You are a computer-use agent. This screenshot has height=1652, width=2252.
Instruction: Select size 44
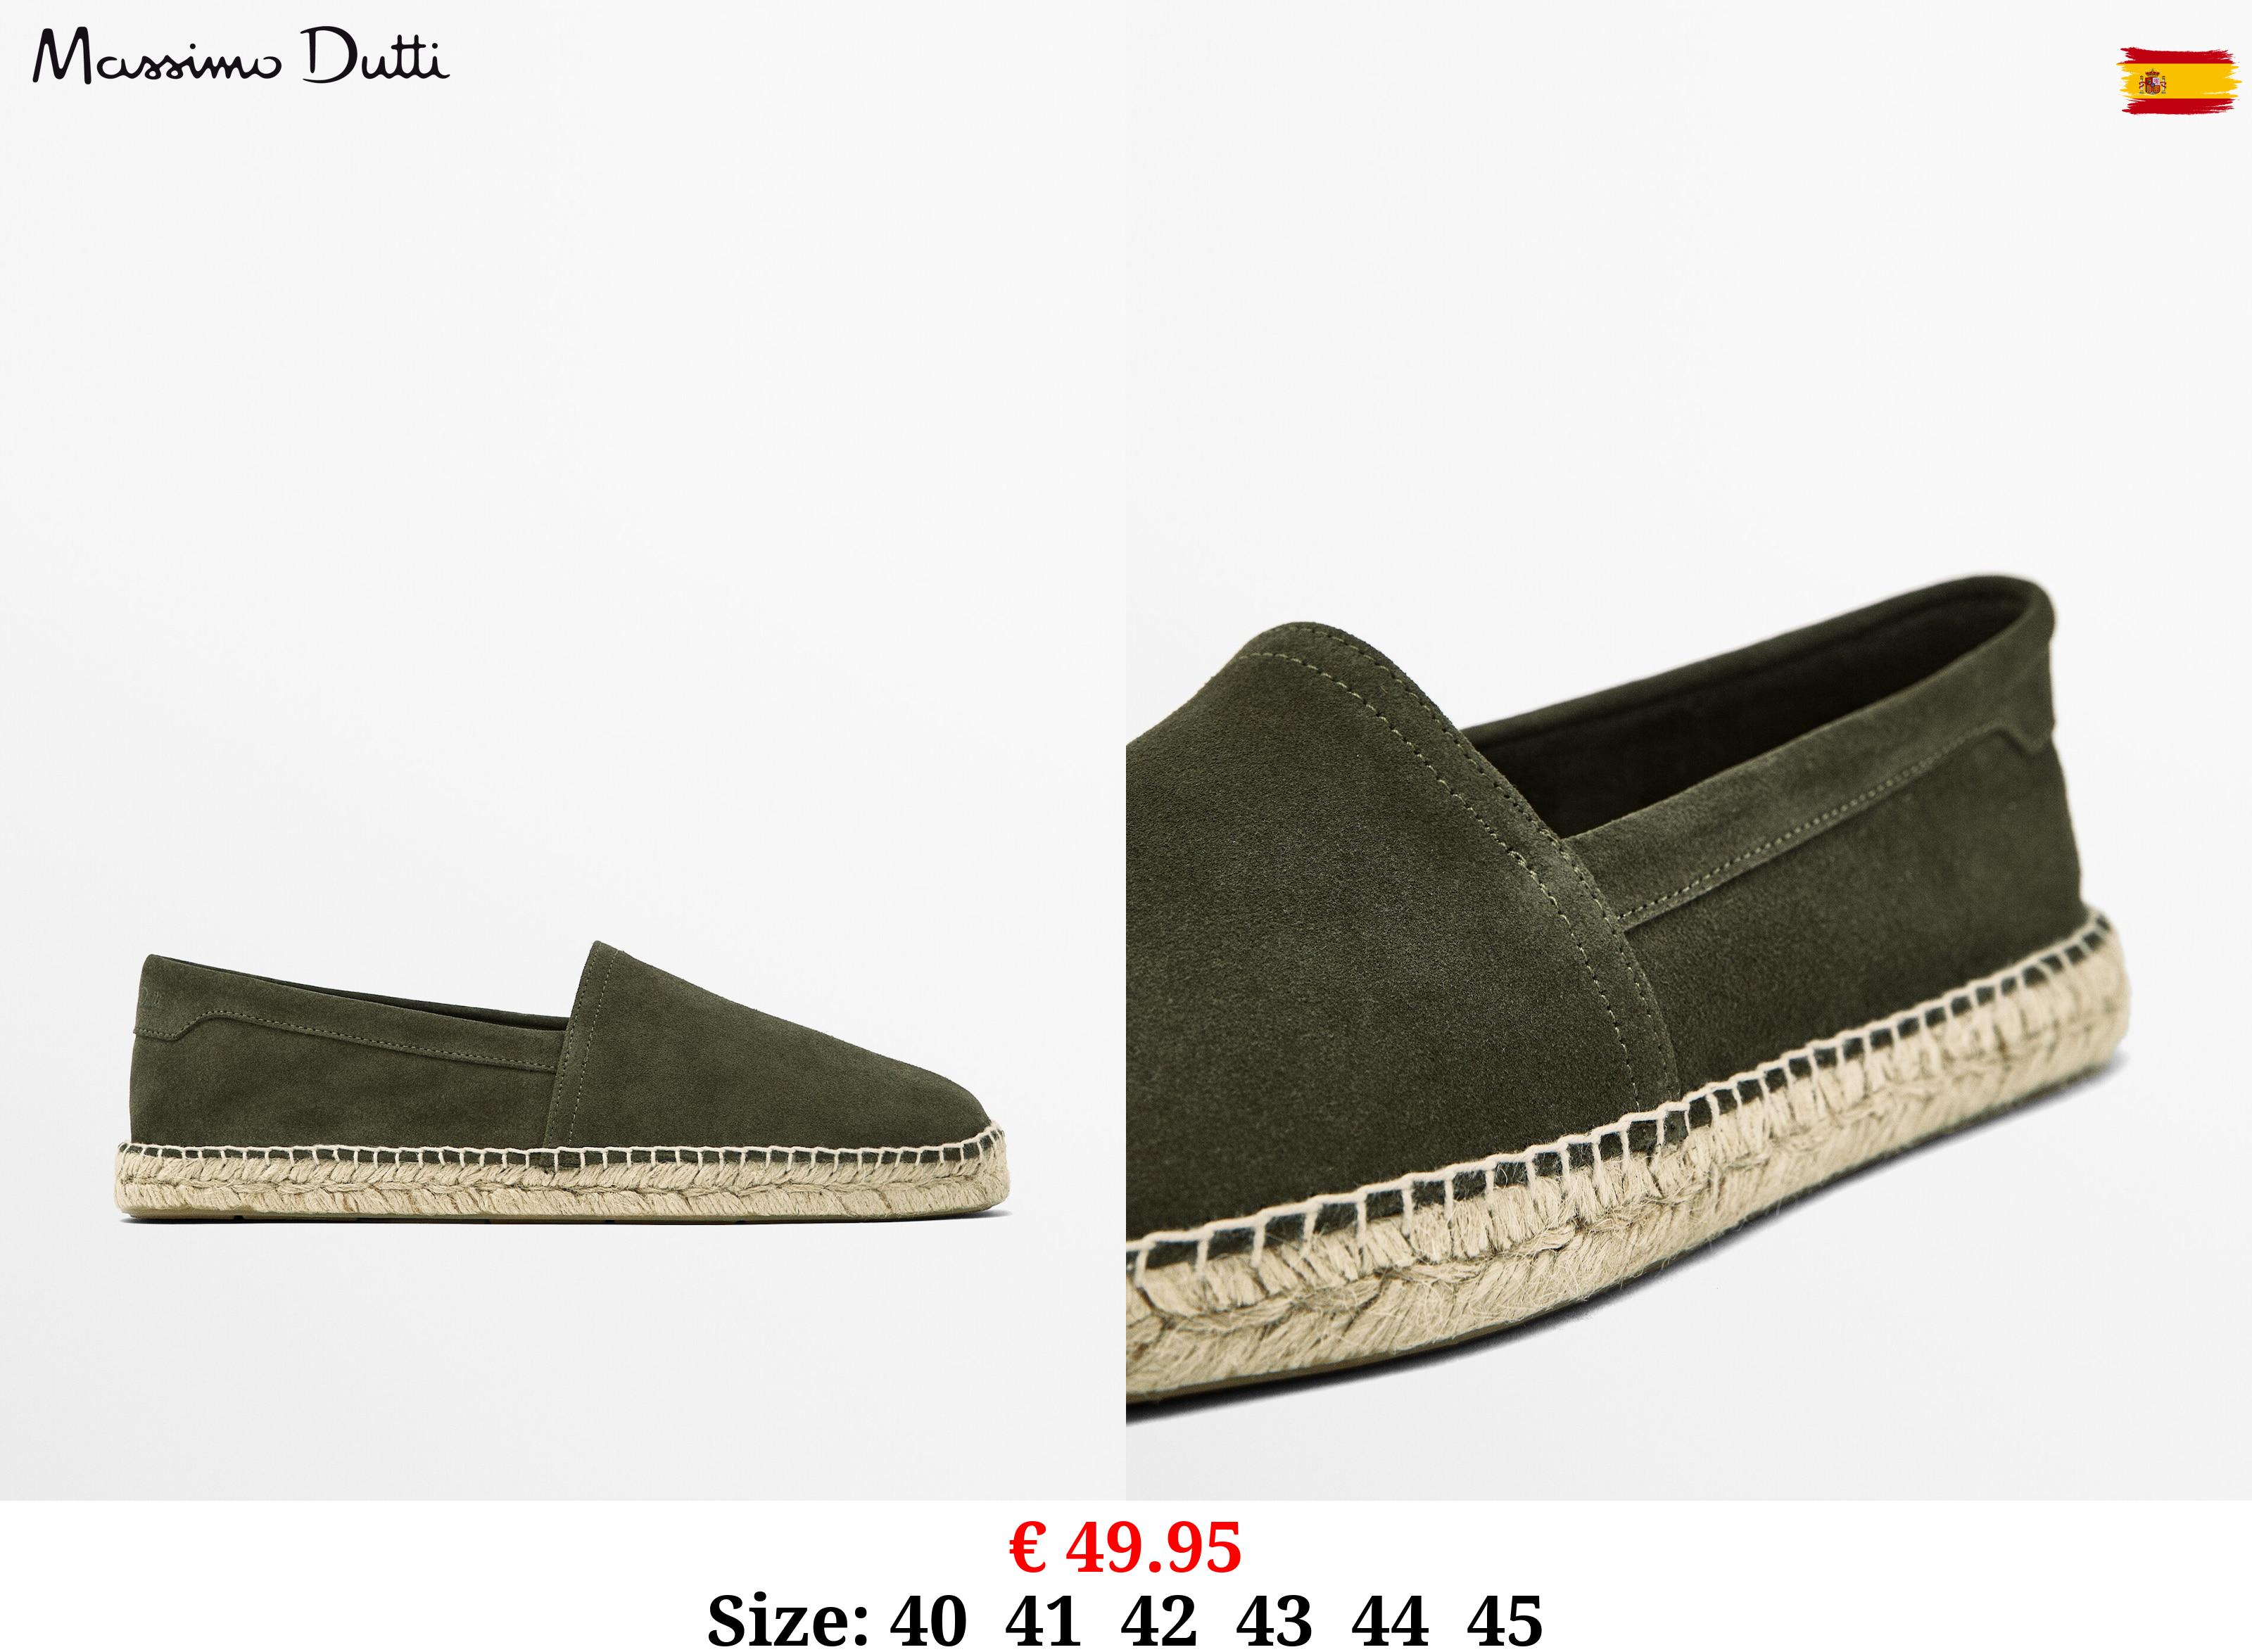coord(1390,1620)
